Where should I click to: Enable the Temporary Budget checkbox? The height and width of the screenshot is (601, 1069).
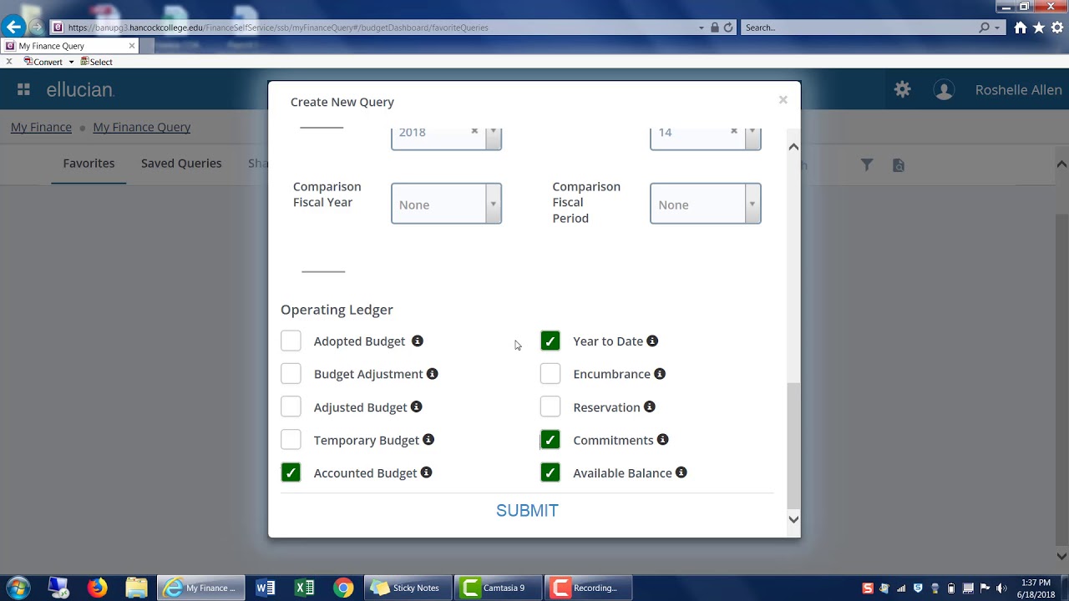tap(291, 439)
